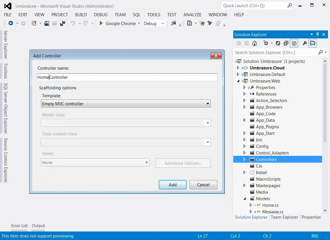
Task: Select the Css folder
Action: (x=259, y=166)
